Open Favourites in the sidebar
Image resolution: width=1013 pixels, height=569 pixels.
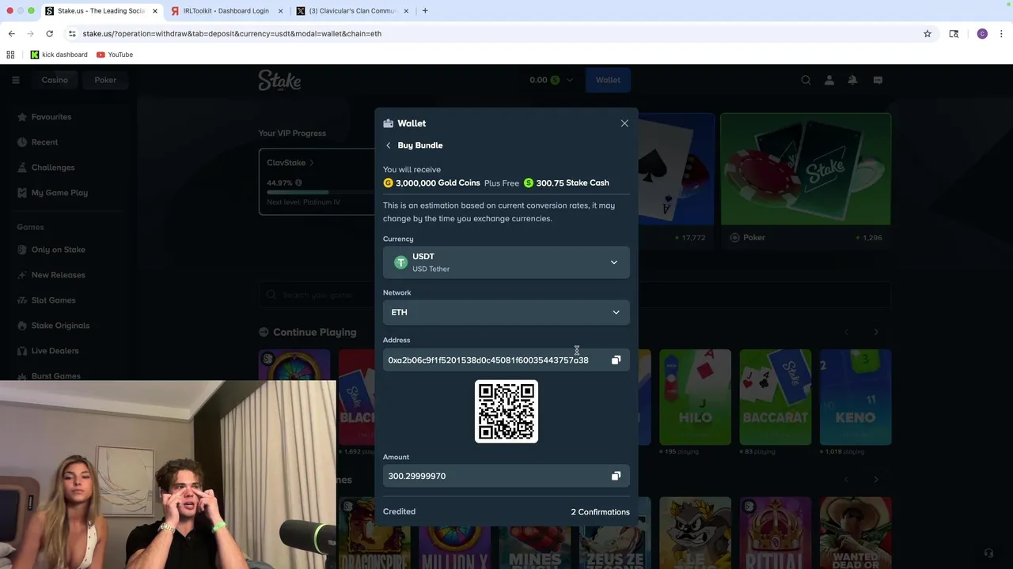point(51,117)
